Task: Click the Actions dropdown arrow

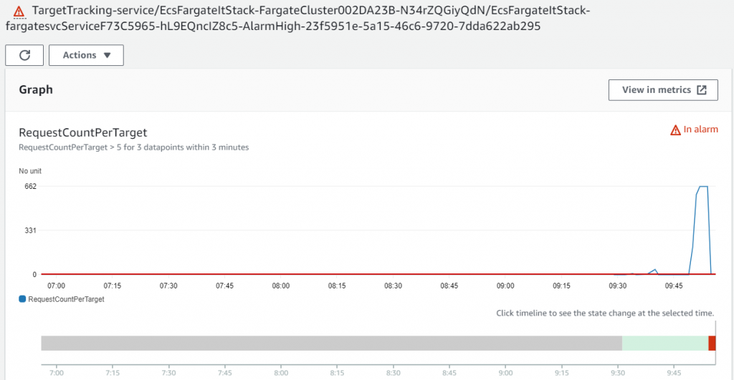Action: (x=108, y=55)
